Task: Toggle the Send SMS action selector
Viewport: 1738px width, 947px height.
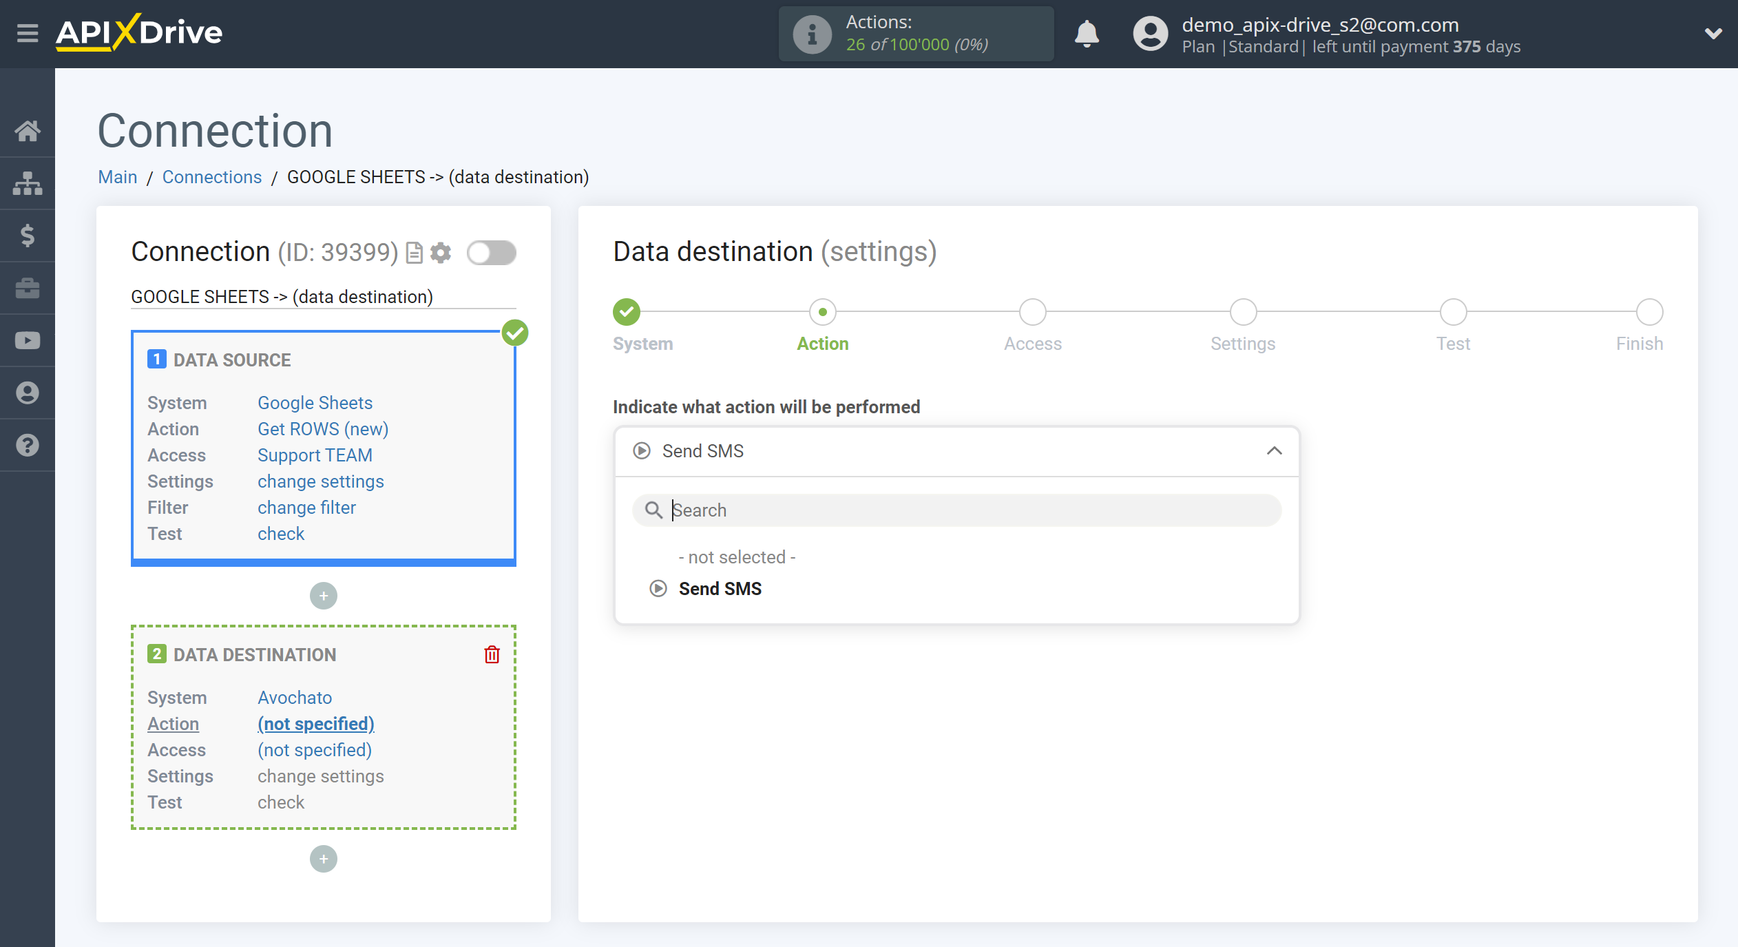Action: coord(954,450)
